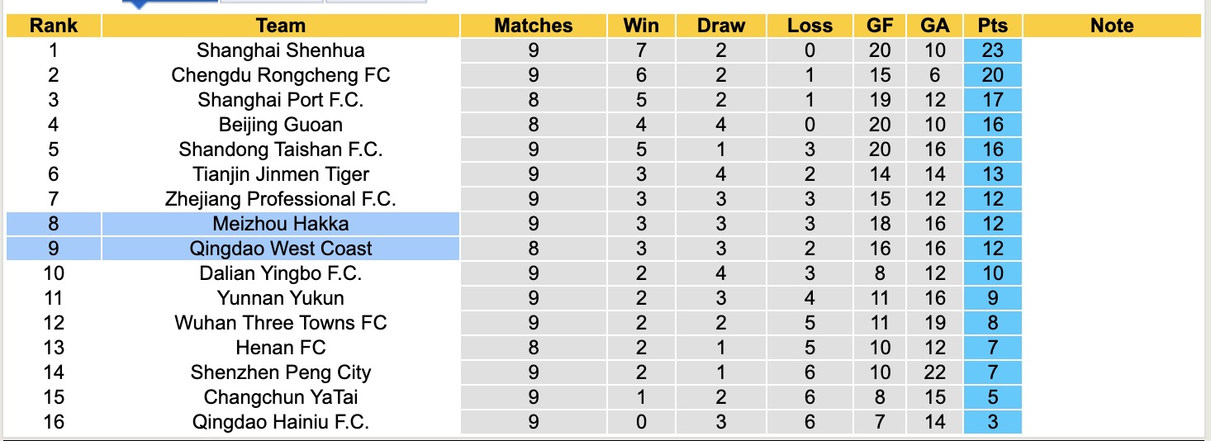
Task: Select Chengdu Rongcheng FC team name
Action: tap(281, 75)
